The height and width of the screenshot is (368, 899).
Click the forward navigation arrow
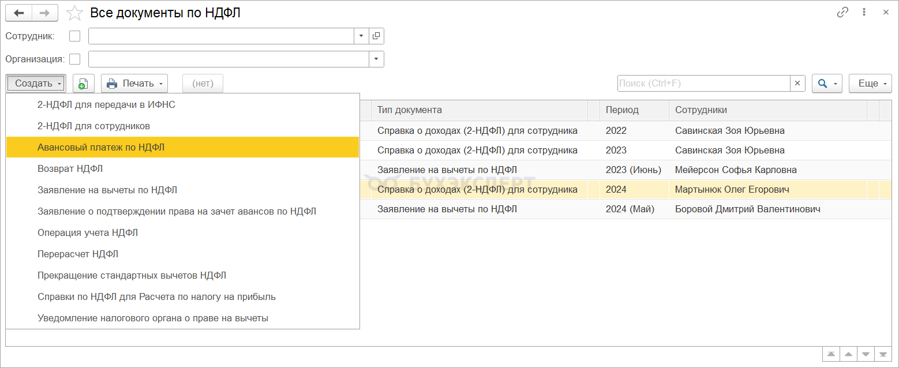[x=45, y=13]
